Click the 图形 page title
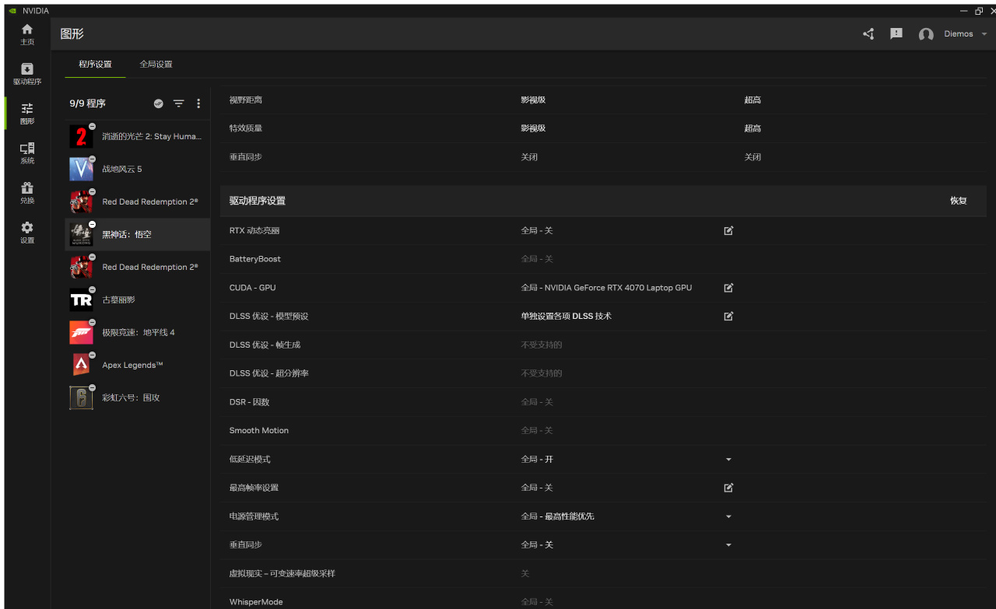Image resolution: width=996 pixels, height=609 pixels. (x=72, y=34)
